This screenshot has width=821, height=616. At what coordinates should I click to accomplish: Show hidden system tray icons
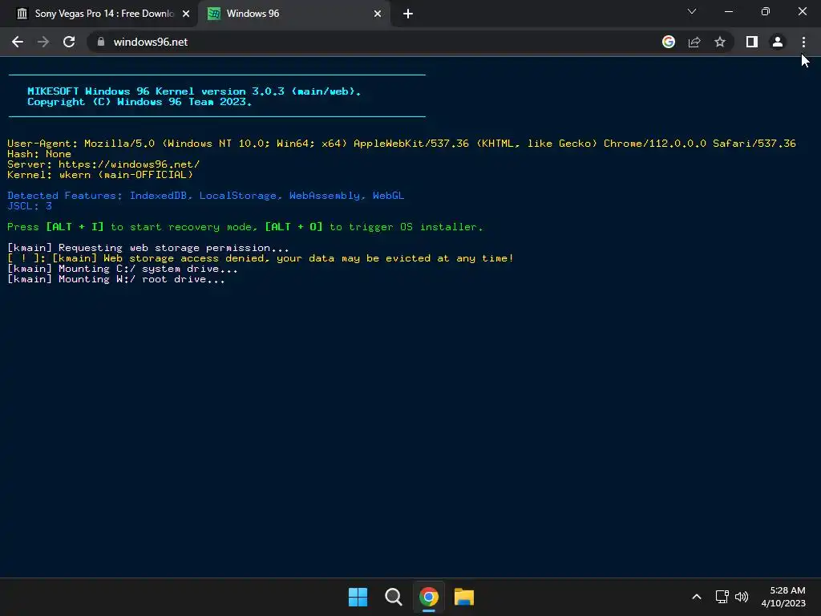pyautogui.click(x=697, y=597)
